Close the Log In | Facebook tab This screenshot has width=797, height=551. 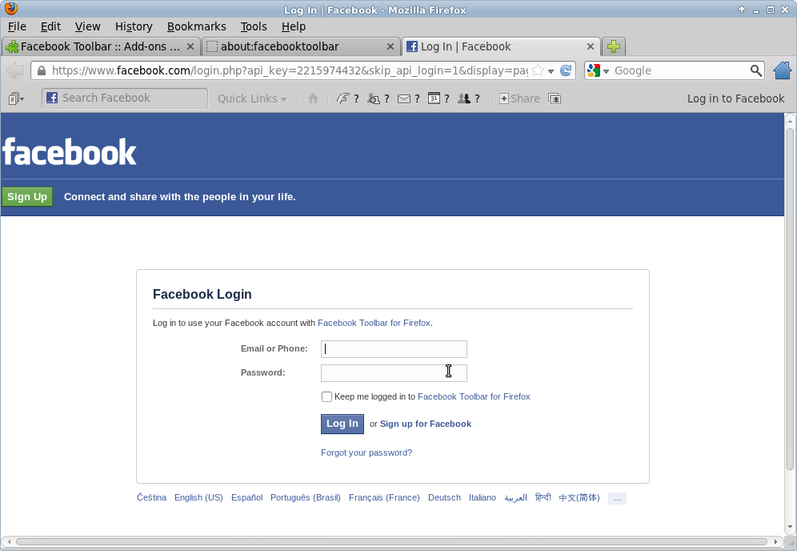pos(590,46)
